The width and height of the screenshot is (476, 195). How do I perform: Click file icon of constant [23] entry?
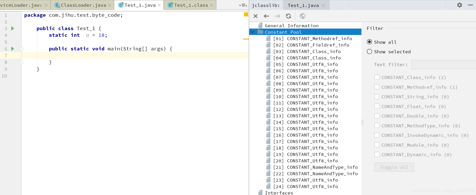pos(268,180)
